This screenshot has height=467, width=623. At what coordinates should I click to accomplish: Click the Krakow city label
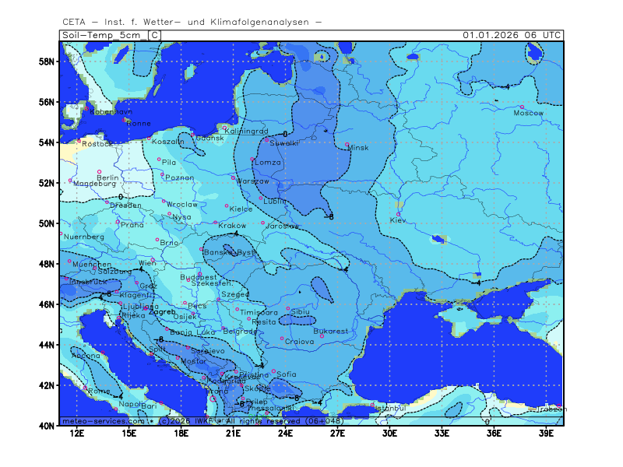click(x=232, y=226)
